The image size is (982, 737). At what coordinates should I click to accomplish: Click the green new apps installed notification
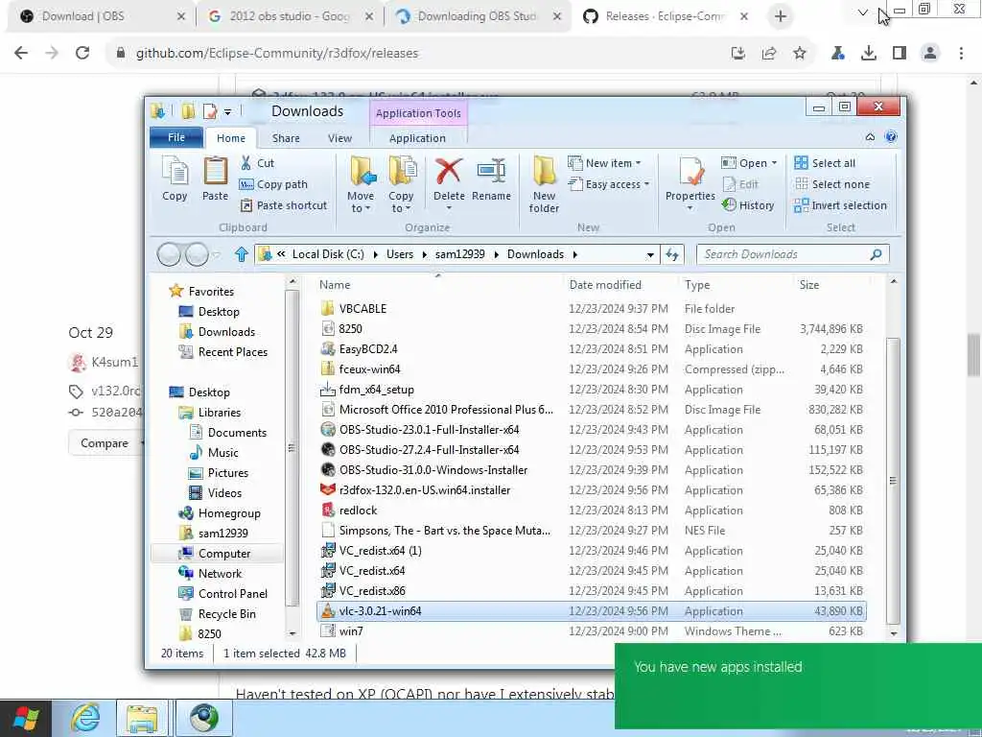tap(798, 685)
